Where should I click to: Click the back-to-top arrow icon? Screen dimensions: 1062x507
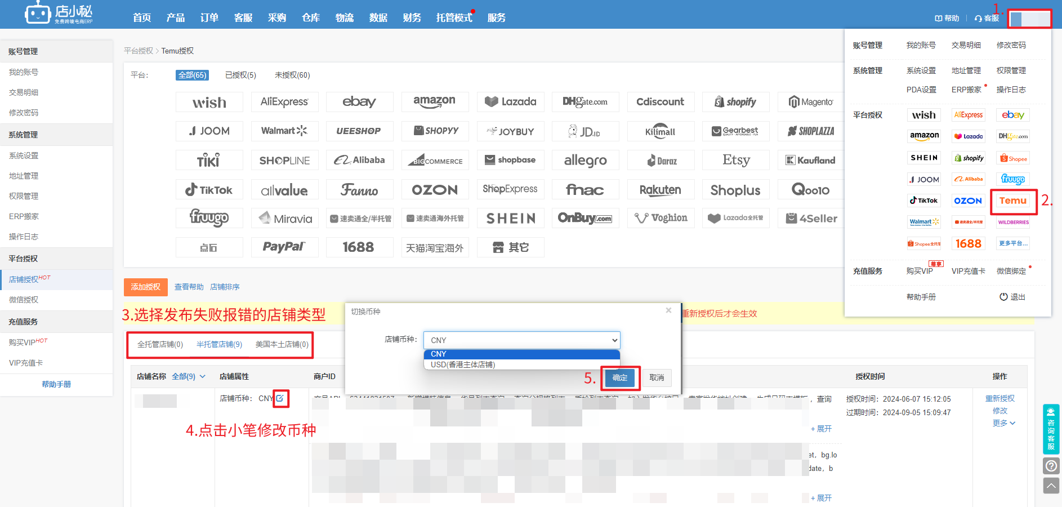(x=1051, y=486)
